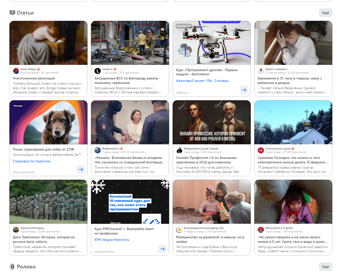This screenshot has height=273, width=340.
Task: Click Ника Марш channel name
Action: (x=28, y=69)
